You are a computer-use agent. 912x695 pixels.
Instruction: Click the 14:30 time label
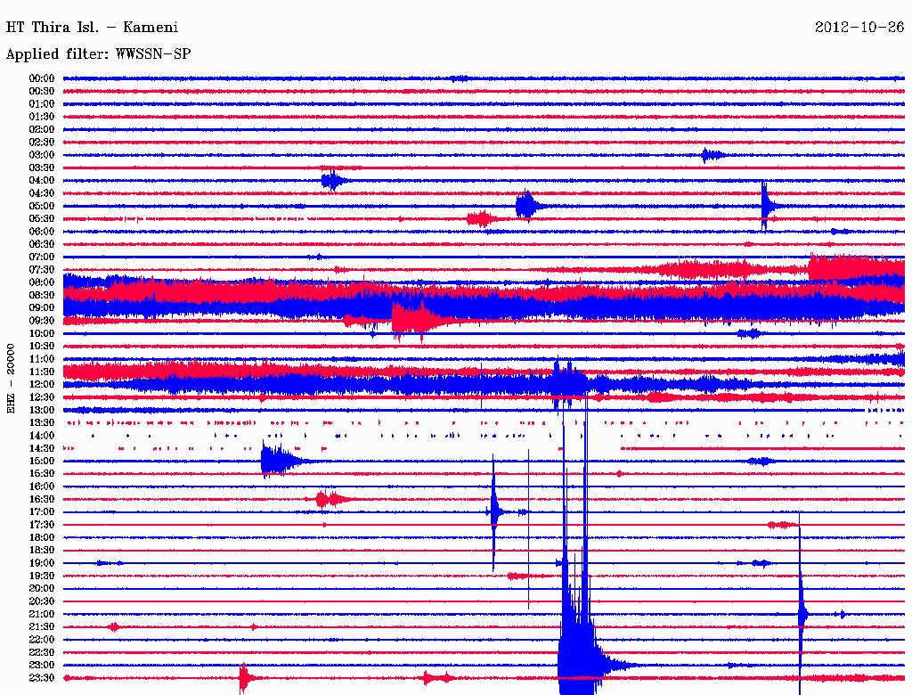point(42,449)
